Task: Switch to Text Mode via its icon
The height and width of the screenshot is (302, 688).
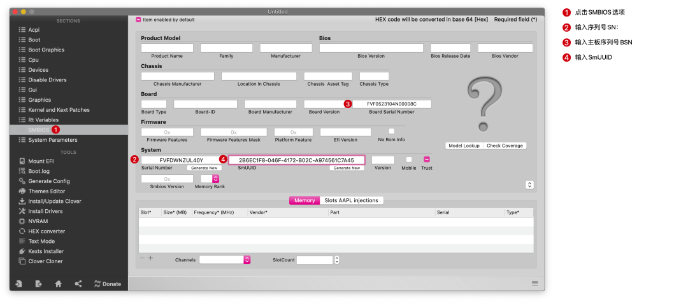Action: coord(22,241)
